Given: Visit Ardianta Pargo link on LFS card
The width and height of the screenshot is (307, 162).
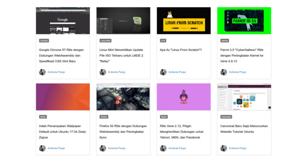Looking at the screenshot, I should [x=177, y=72].
